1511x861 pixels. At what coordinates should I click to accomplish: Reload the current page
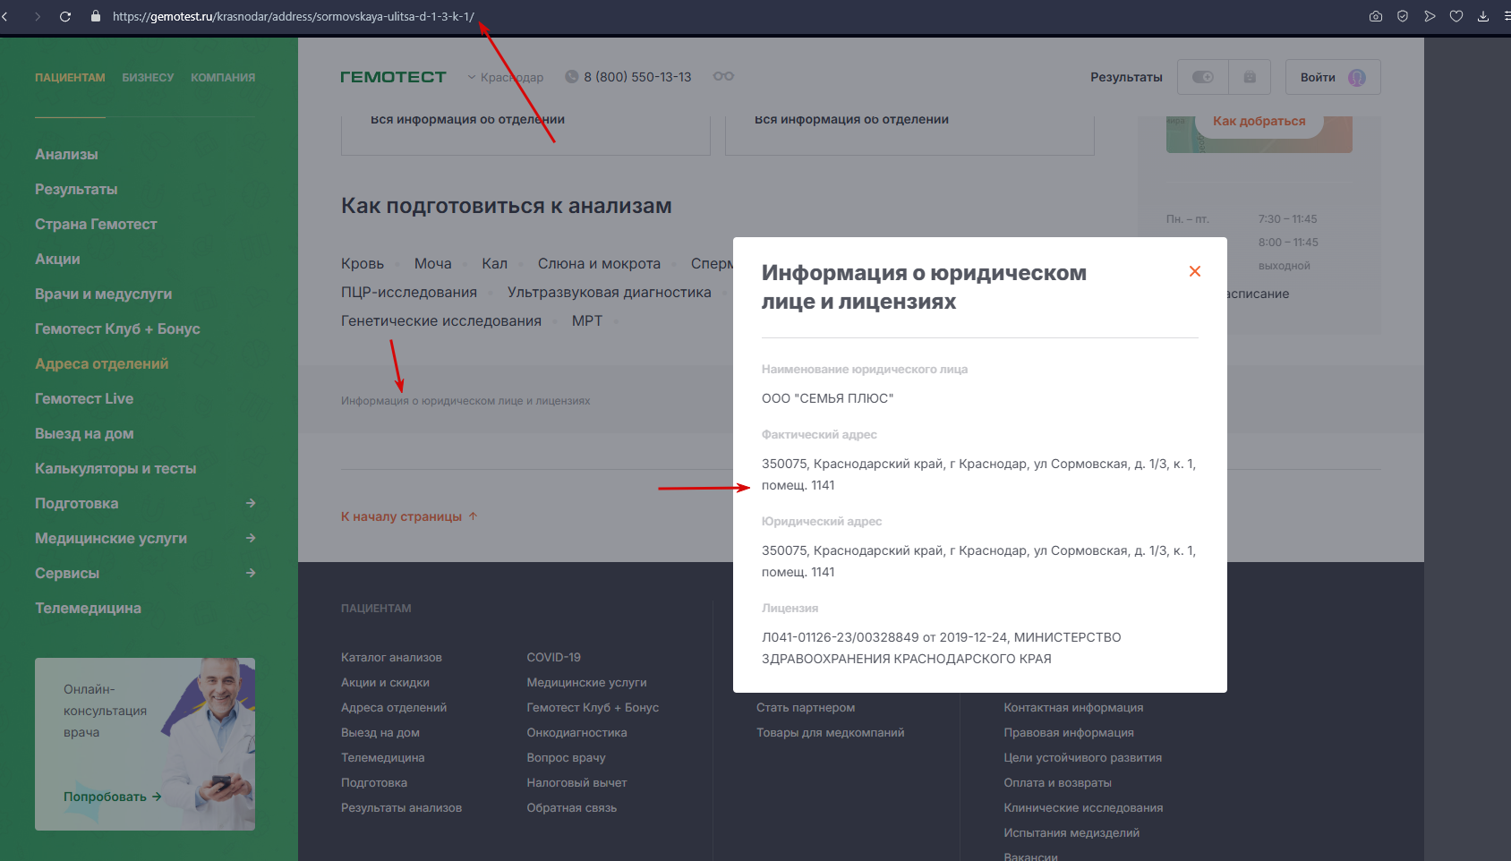65,16
